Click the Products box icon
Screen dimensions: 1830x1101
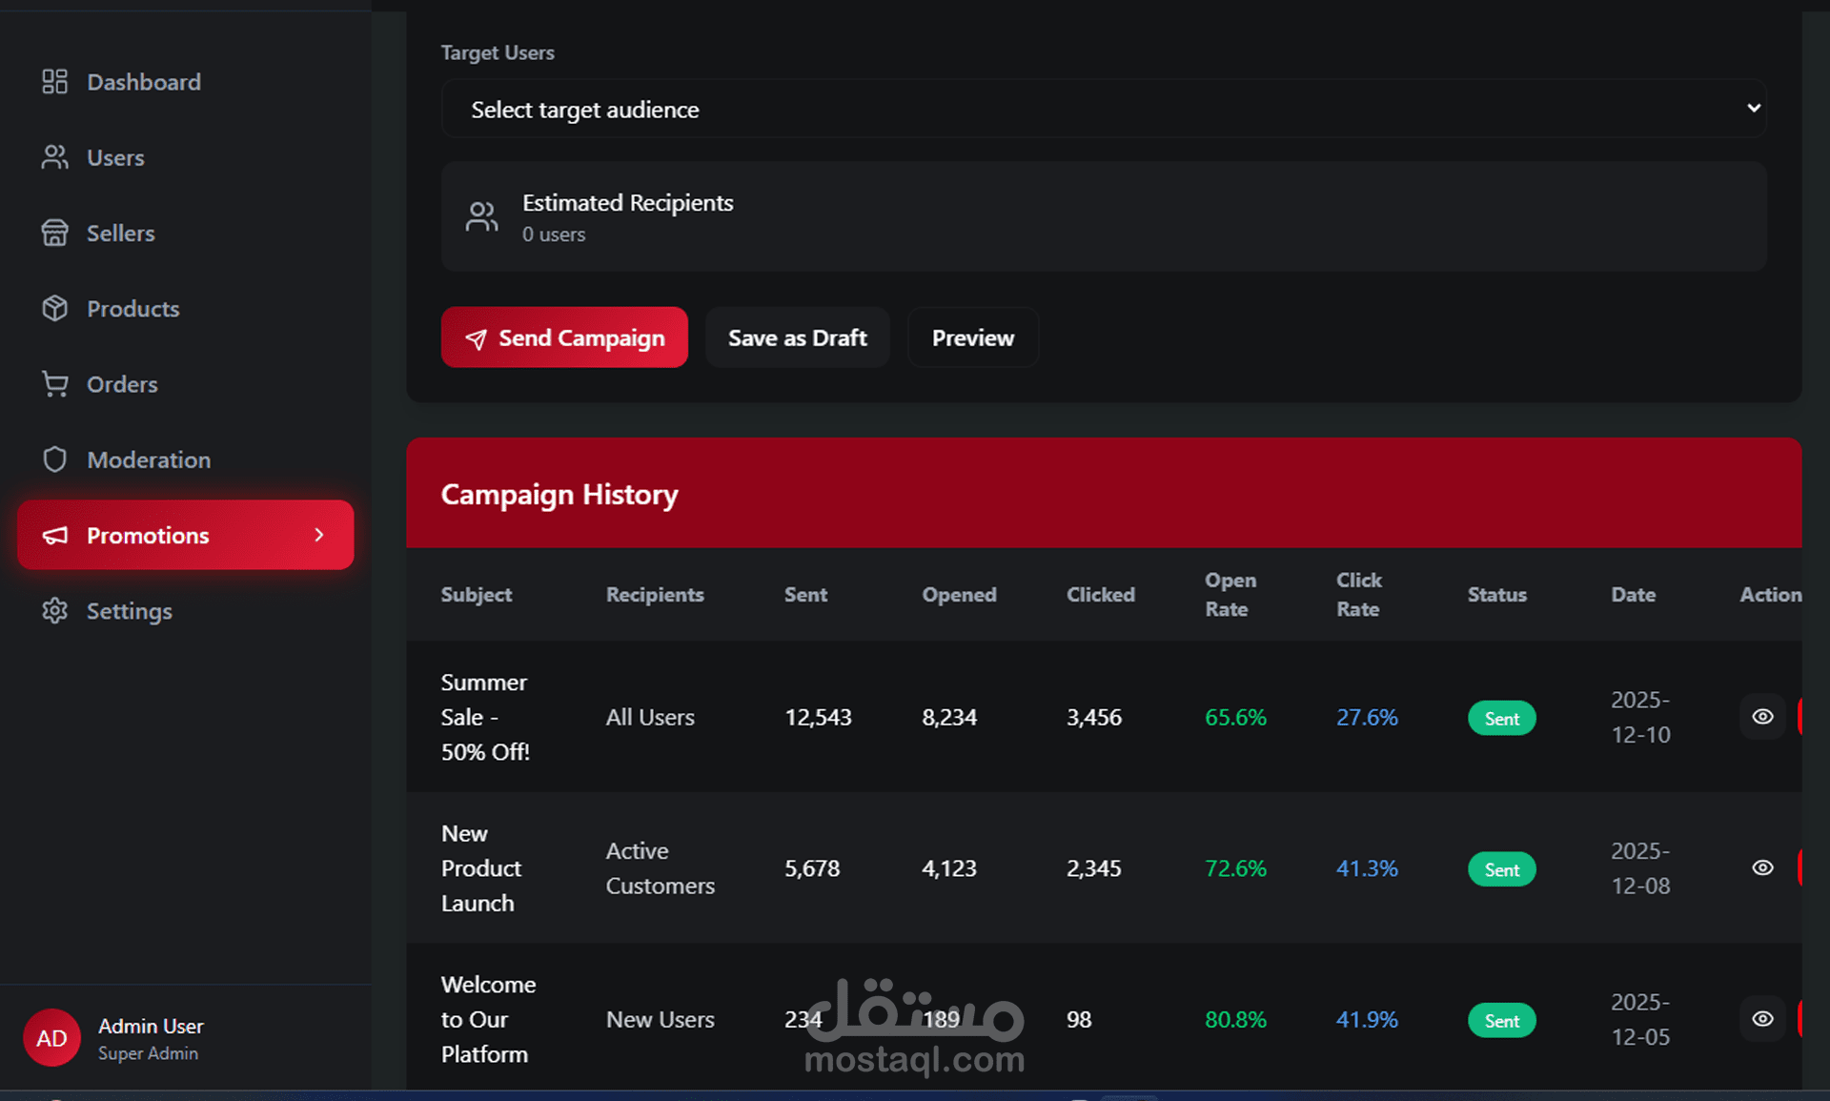[x=54, y=308]
